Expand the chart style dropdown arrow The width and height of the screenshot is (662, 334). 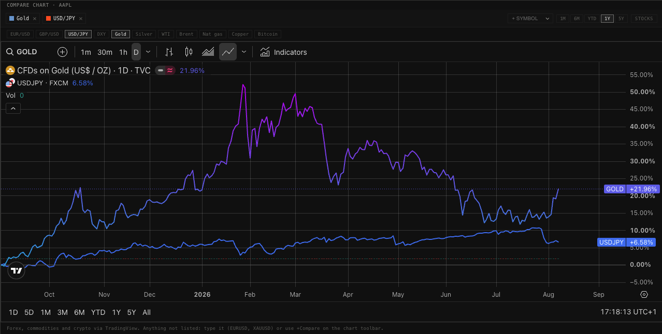pos(244,52)
